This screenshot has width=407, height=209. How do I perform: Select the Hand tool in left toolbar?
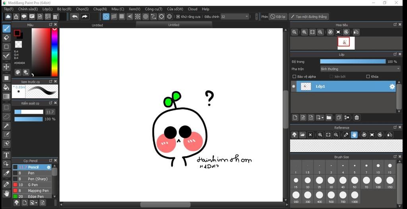click(6, 194)
